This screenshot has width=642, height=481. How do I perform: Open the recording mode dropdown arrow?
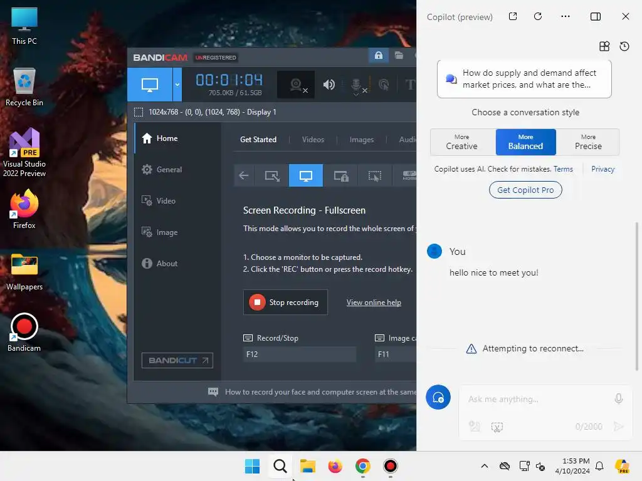tap(177, 85)
